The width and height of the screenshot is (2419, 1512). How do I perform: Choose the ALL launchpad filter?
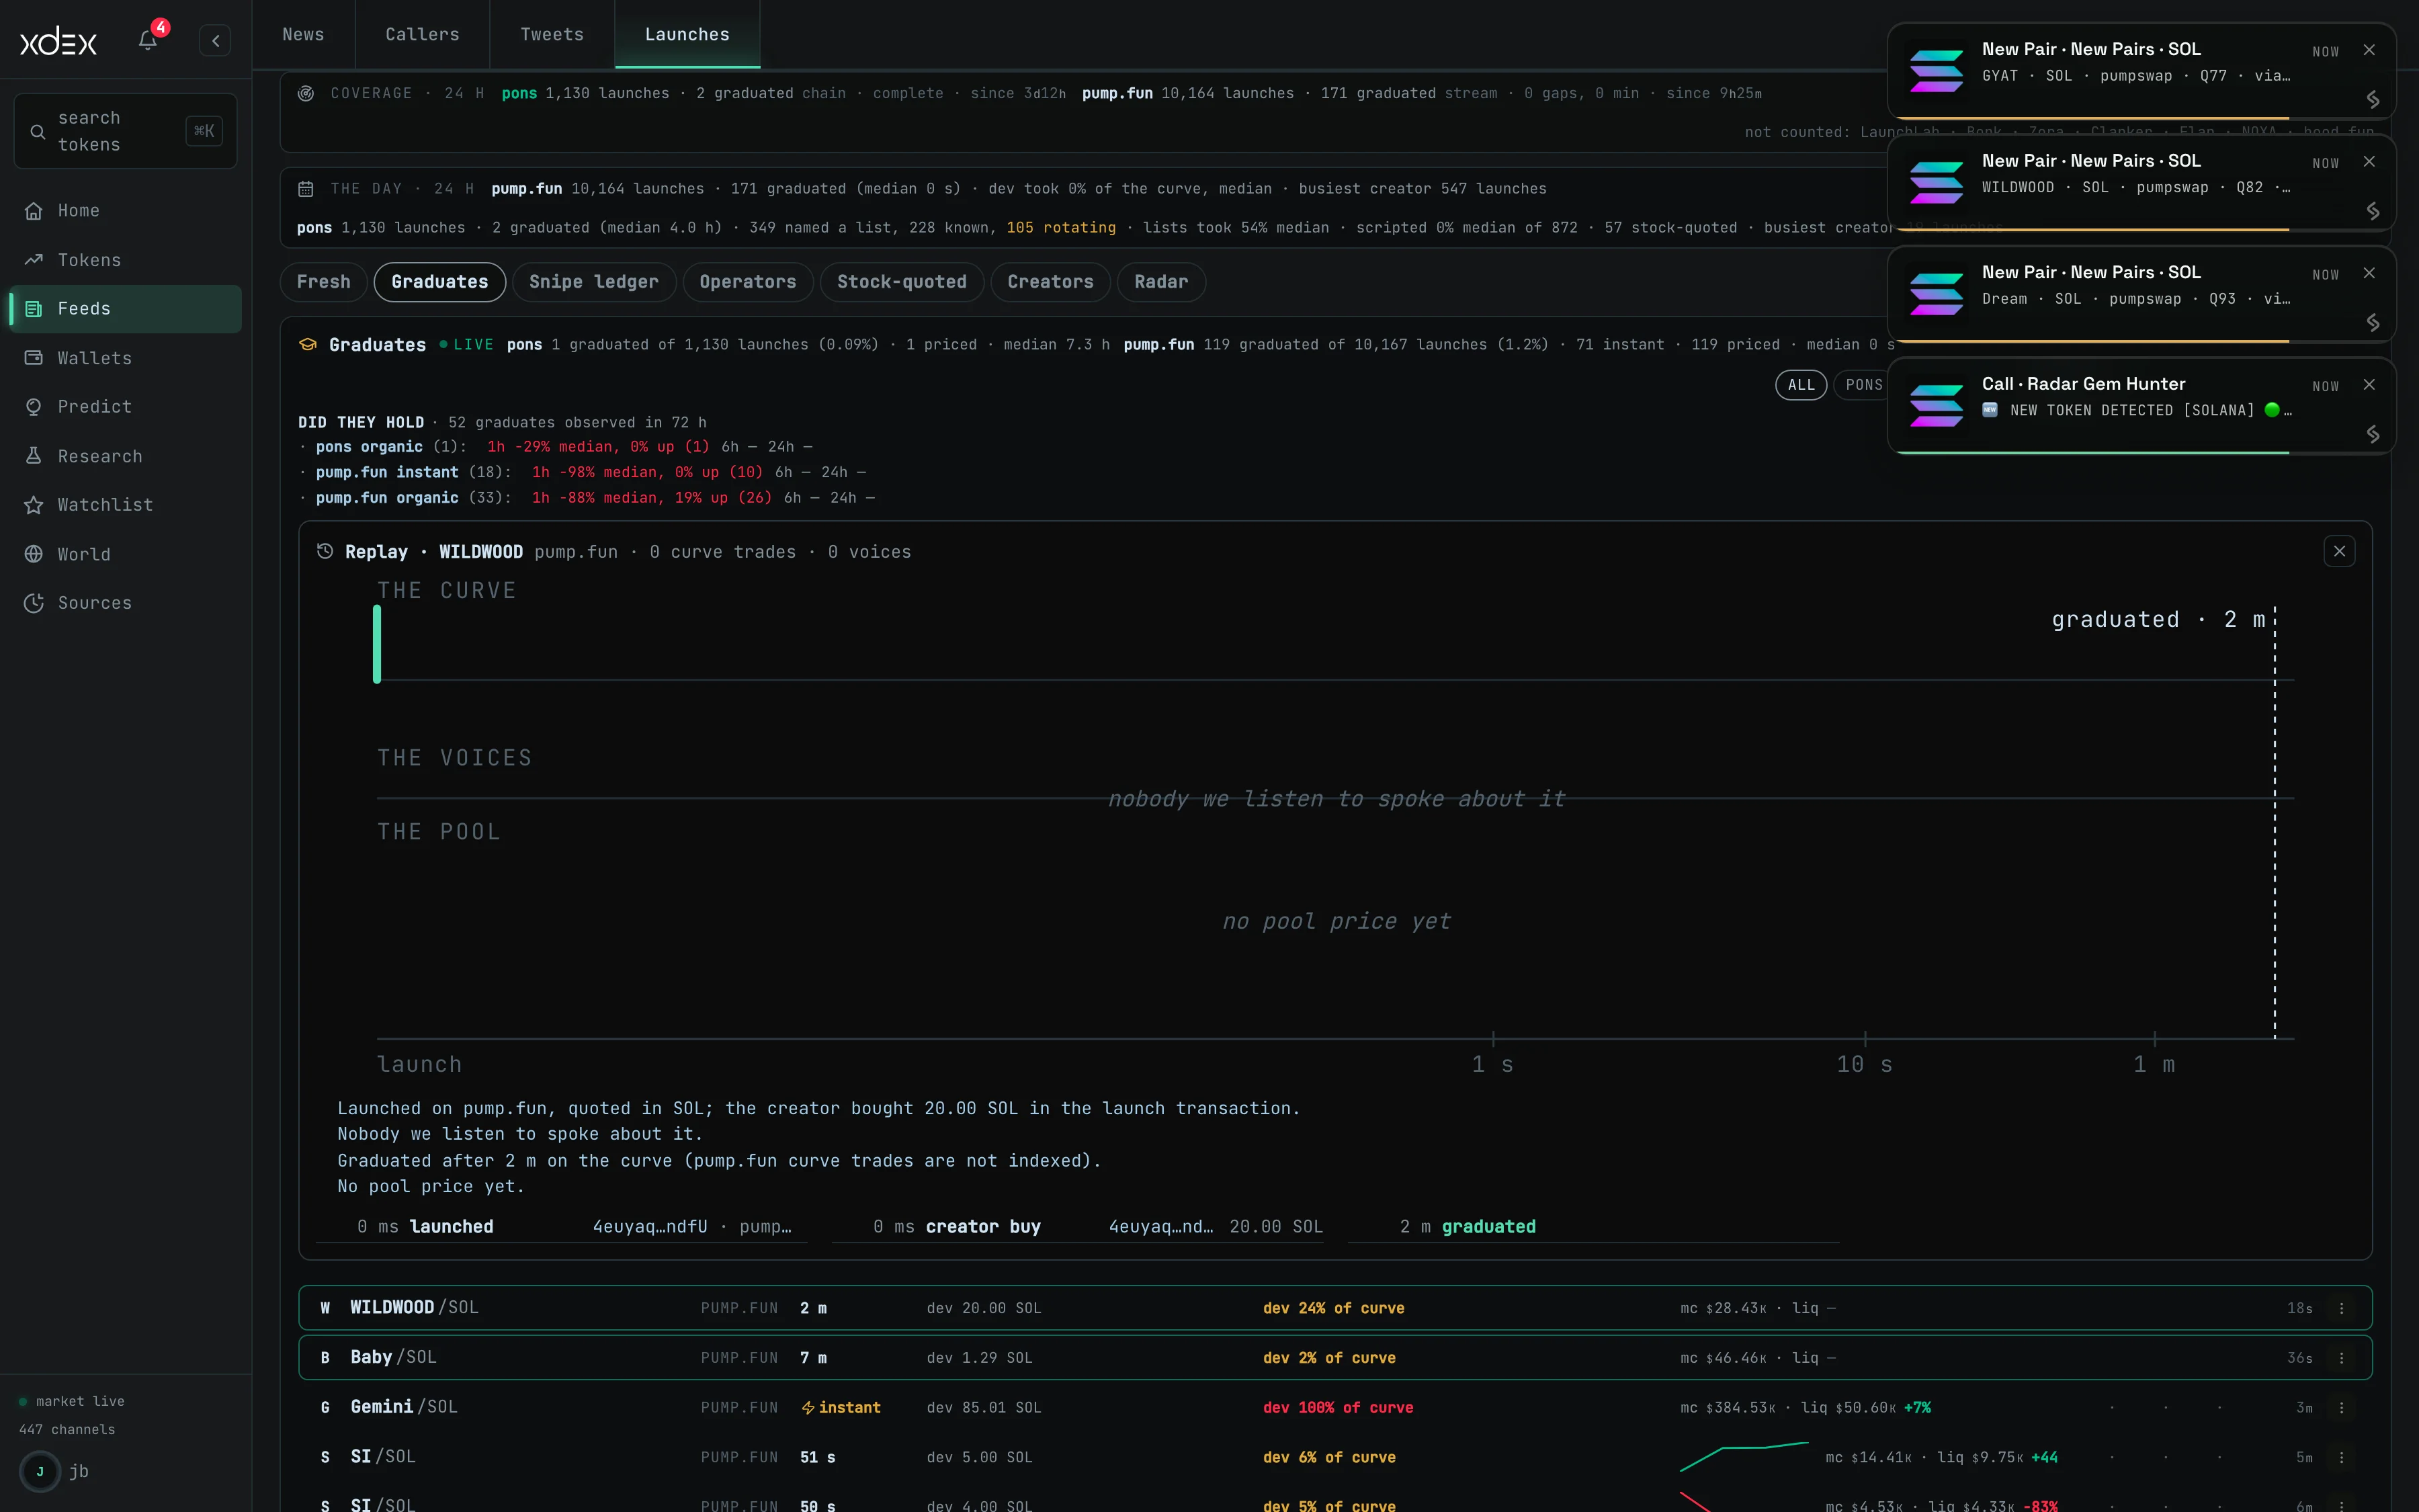coord(1800,385)
